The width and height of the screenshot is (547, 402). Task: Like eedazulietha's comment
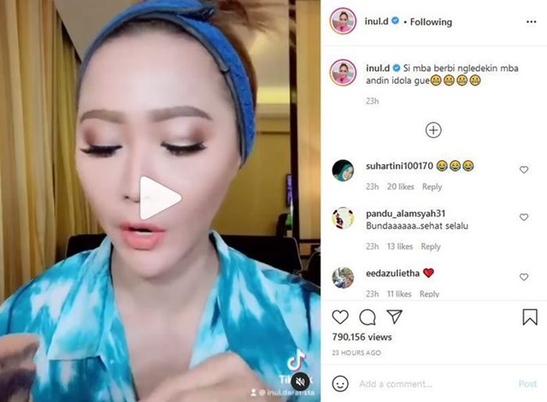(x=524, y=277)
